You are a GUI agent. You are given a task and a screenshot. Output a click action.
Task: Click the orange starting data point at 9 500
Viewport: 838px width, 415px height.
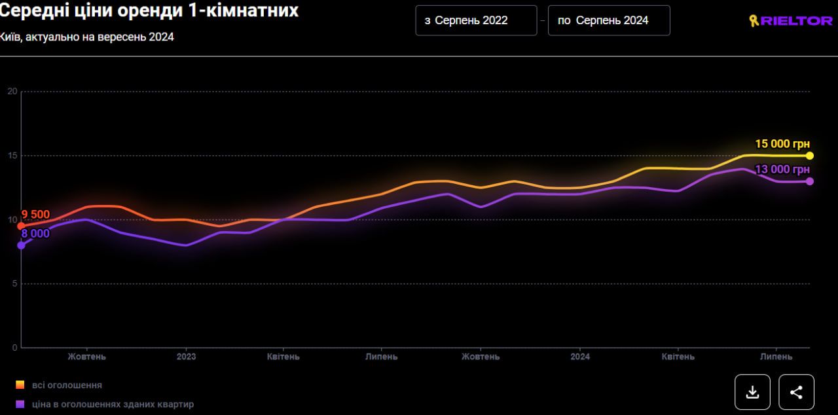click(x=21, y=226)
